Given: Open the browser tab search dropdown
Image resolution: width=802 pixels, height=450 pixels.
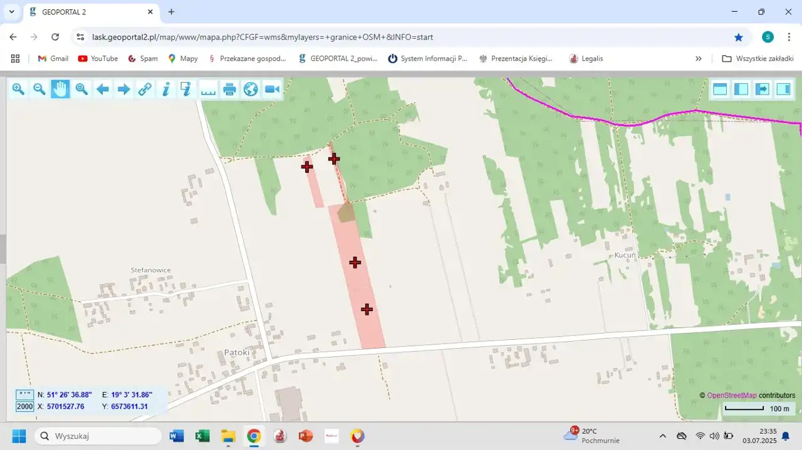Looking at the screenshot, I should 11,12.
